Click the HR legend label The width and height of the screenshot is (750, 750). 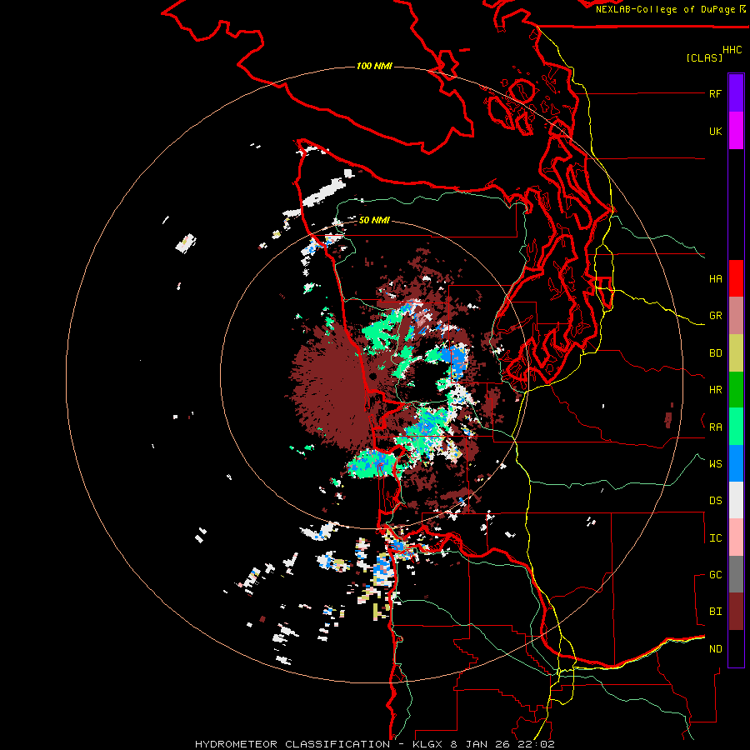pyautogui.click(x=715, y=390)
